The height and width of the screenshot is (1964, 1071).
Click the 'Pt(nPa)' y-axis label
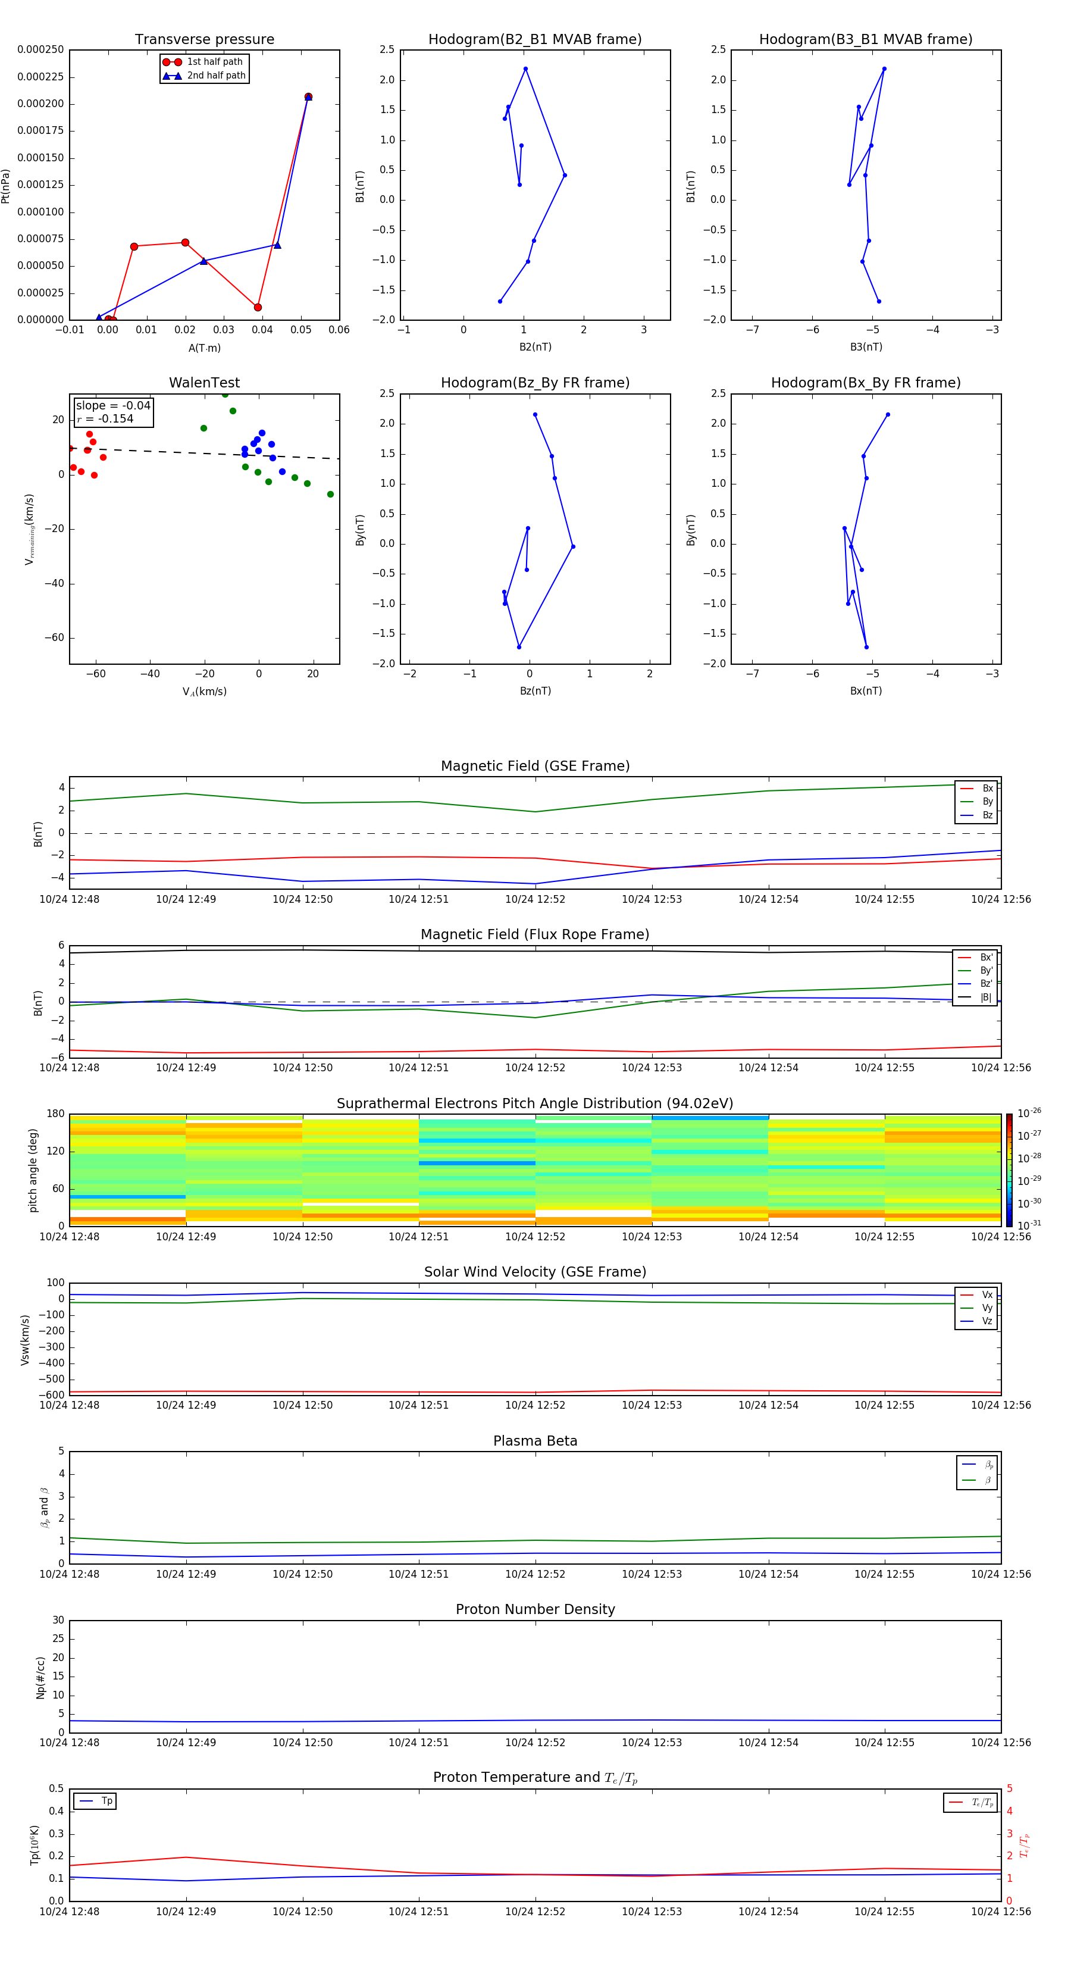tap(6, 185)
